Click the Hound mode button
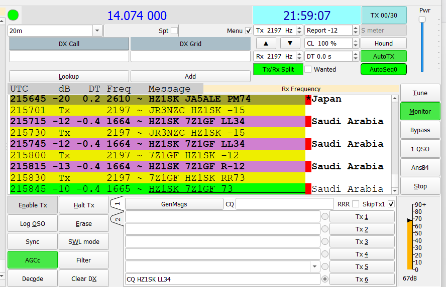Image resolution: width=446 pixels, height=287 pixels. click(383, 44)
